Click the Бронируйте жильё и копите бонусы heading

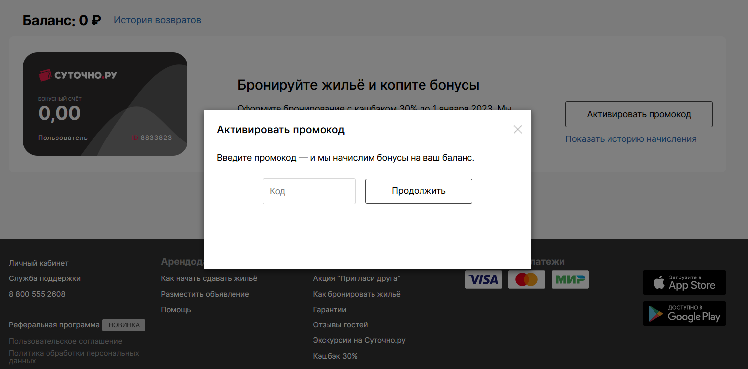[x=359, y=85]
